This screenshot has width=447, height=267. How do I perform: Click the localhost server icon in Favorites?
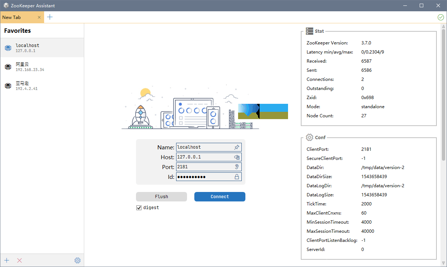coord(8,48)
